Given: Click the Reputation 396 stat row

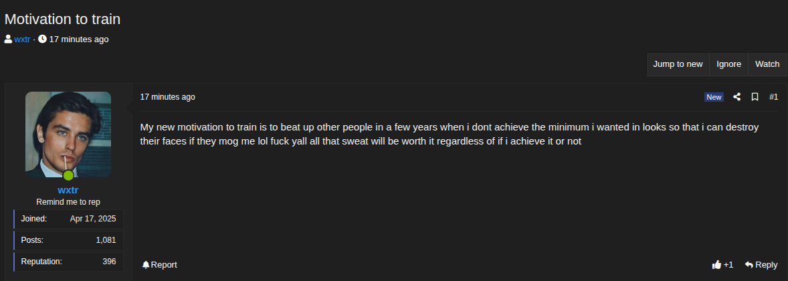Looking at the screenshot, I should (68, 262).
